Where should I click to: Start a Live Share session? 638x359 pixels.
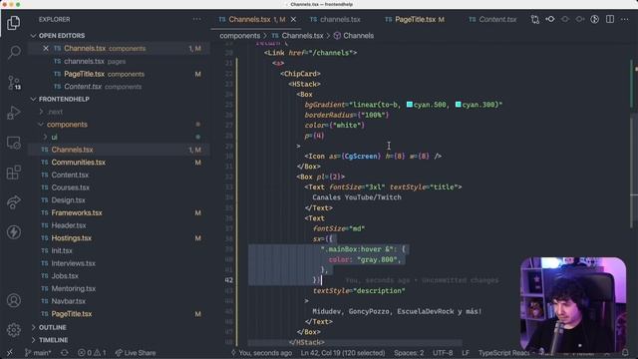[136, 353]
